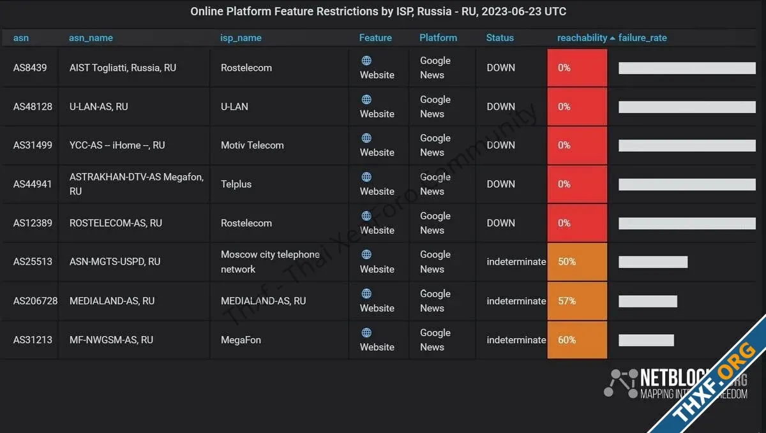Image resolution: width=766 pixels, height=433 pixels.
Task: Click Motiv Telecom ISP name
Action: (x=252, y=145)
